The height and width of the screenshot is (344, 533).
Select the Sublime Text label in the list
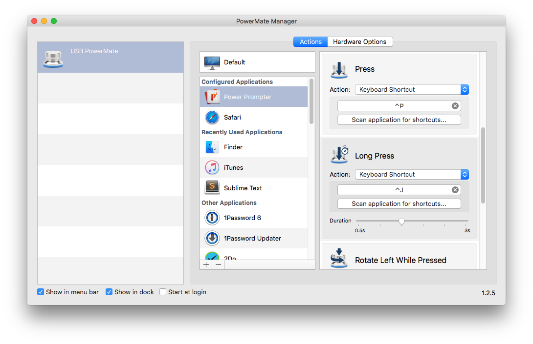[x=243, y=188]
